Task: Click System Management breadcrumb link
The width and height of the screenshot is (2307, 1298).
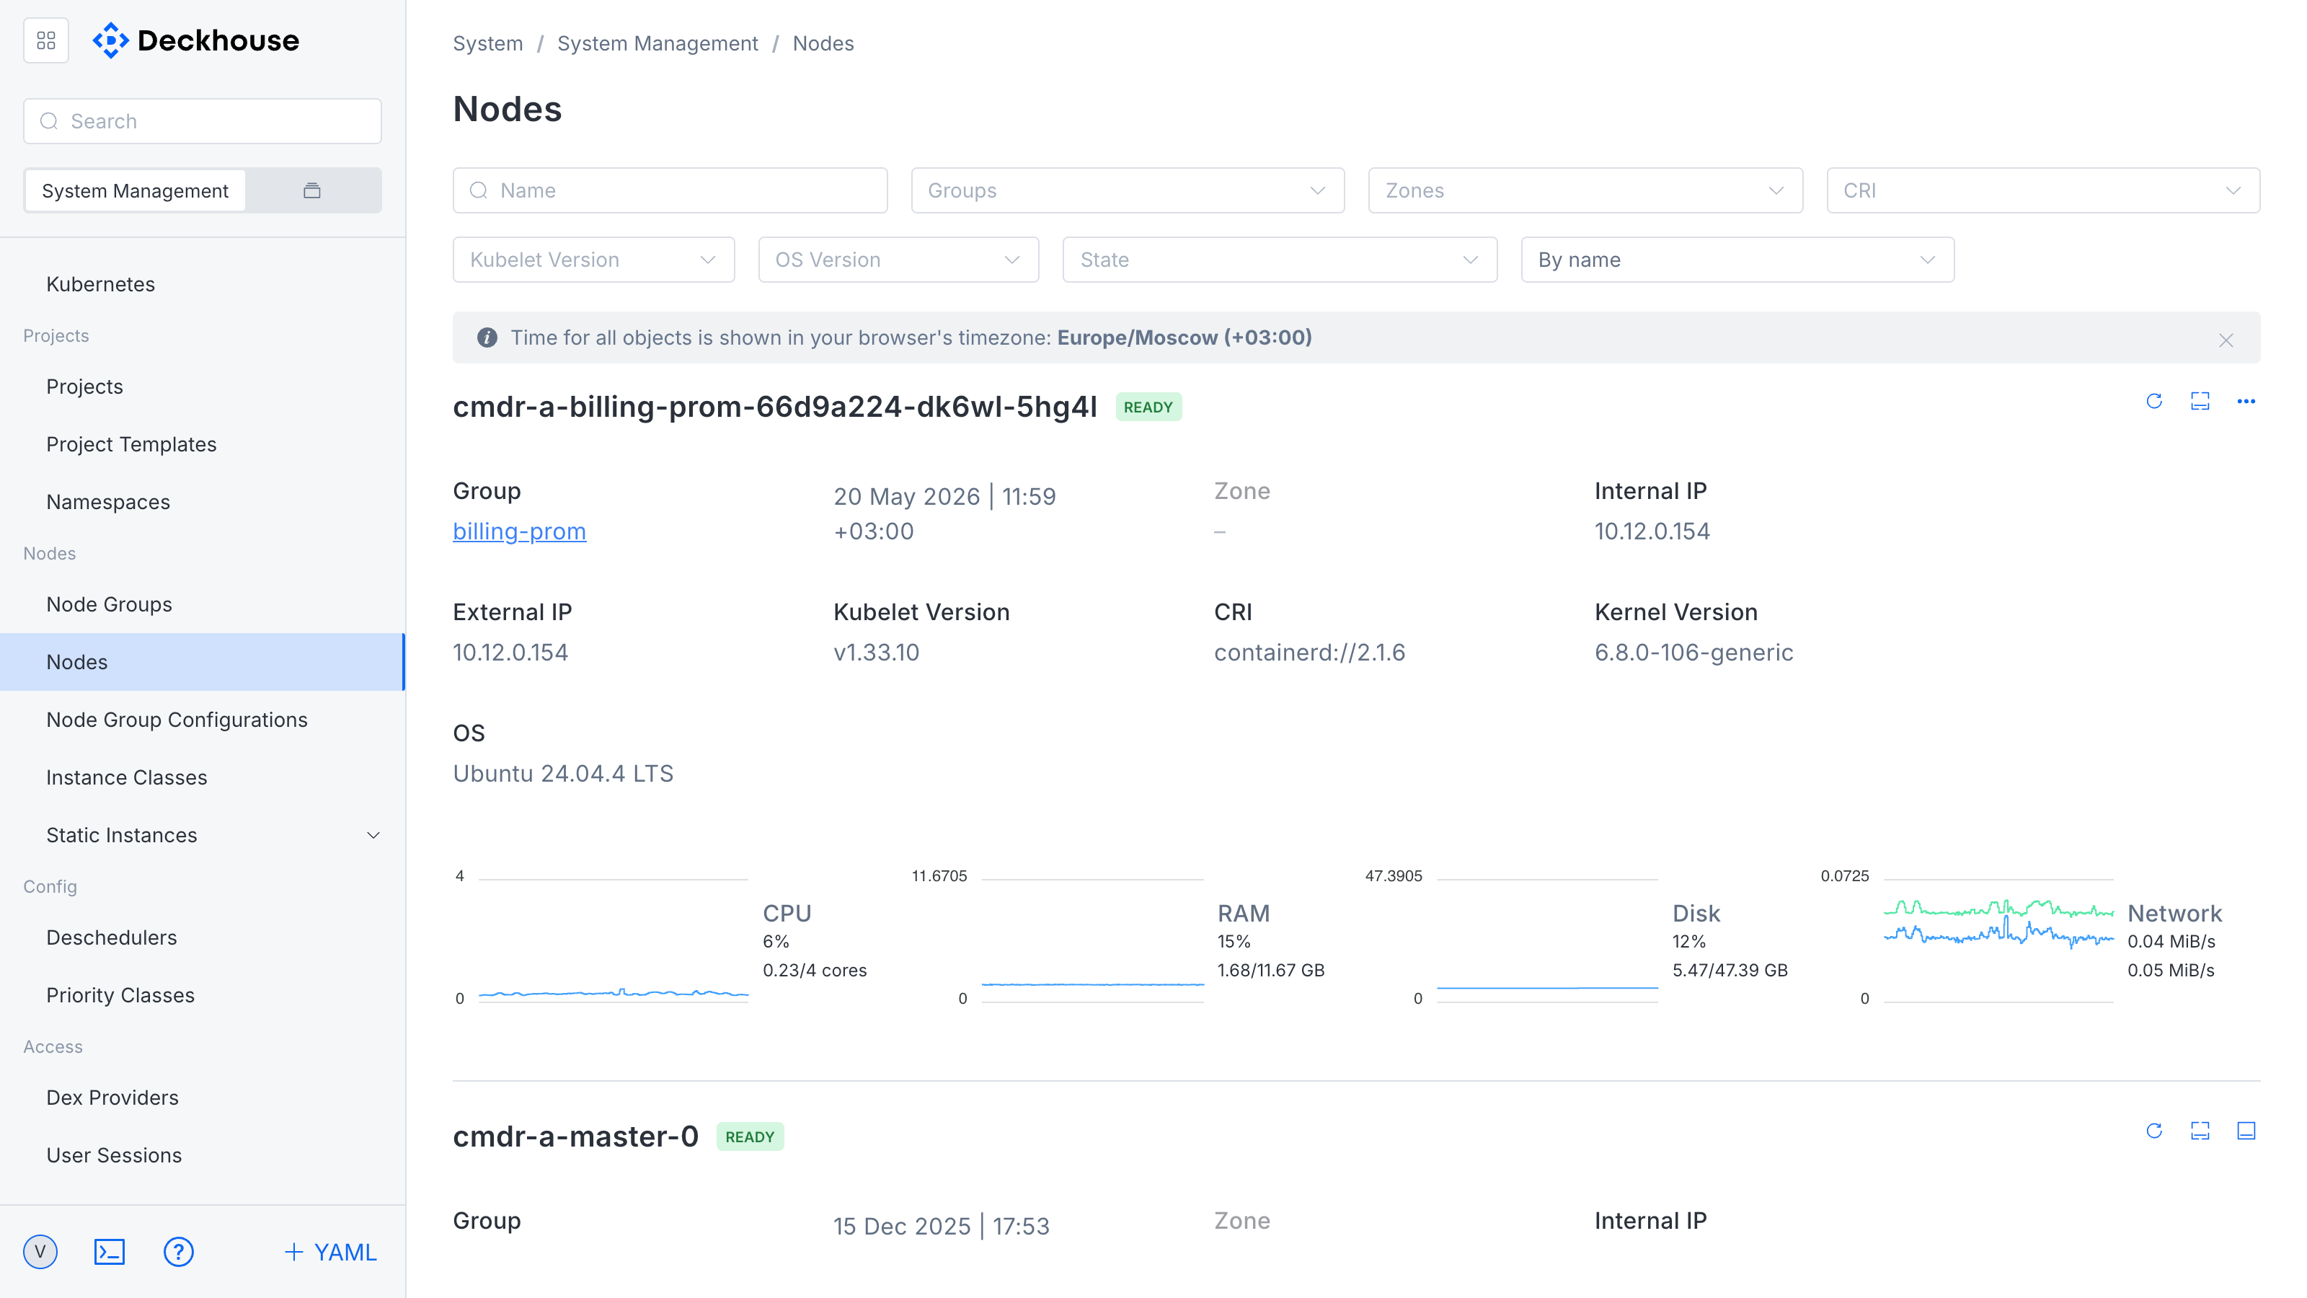Action: pos(657,43)
